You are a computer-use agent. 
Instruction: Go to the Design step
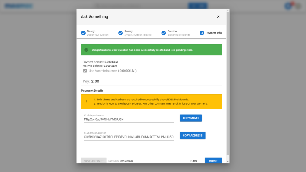[x=95, y=33]
